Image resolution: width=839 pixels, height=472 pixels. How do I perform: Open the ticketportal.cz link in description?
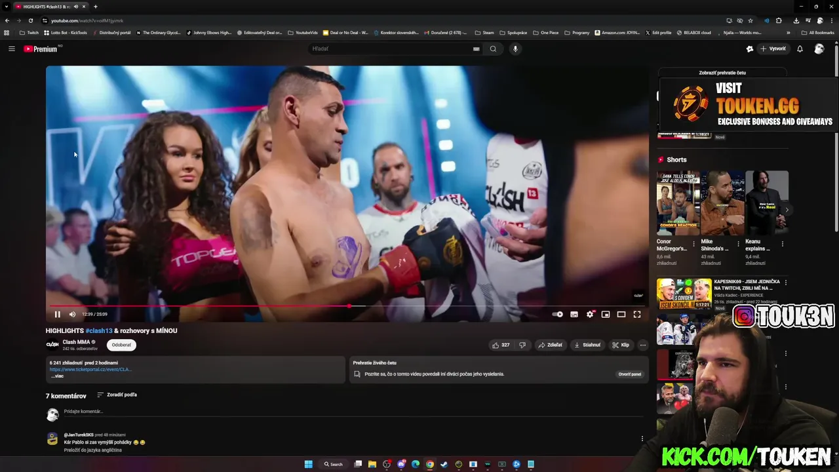coord(90,369)
